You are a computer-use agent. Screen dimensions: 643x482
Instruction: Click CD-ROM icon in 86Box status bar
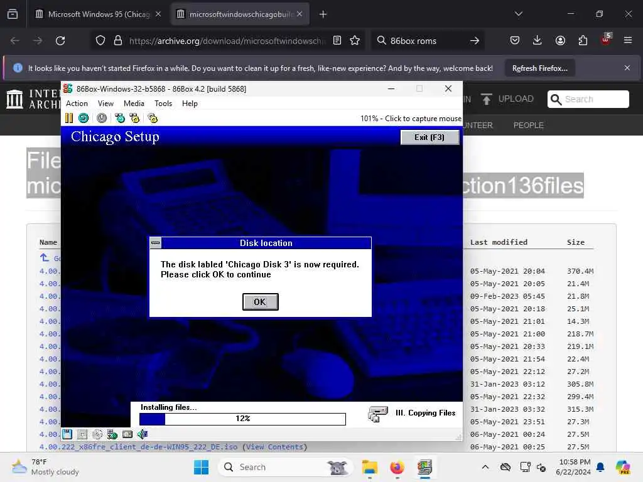coord(97,434)
